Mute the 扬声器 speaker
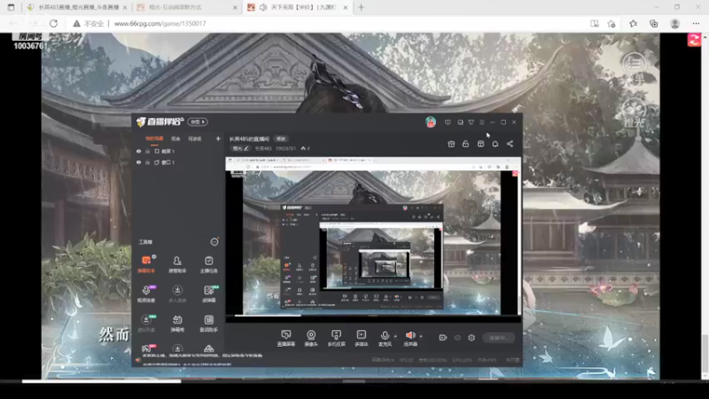Image resolution: width=709 pixels, height=399 pixels. 410,338
